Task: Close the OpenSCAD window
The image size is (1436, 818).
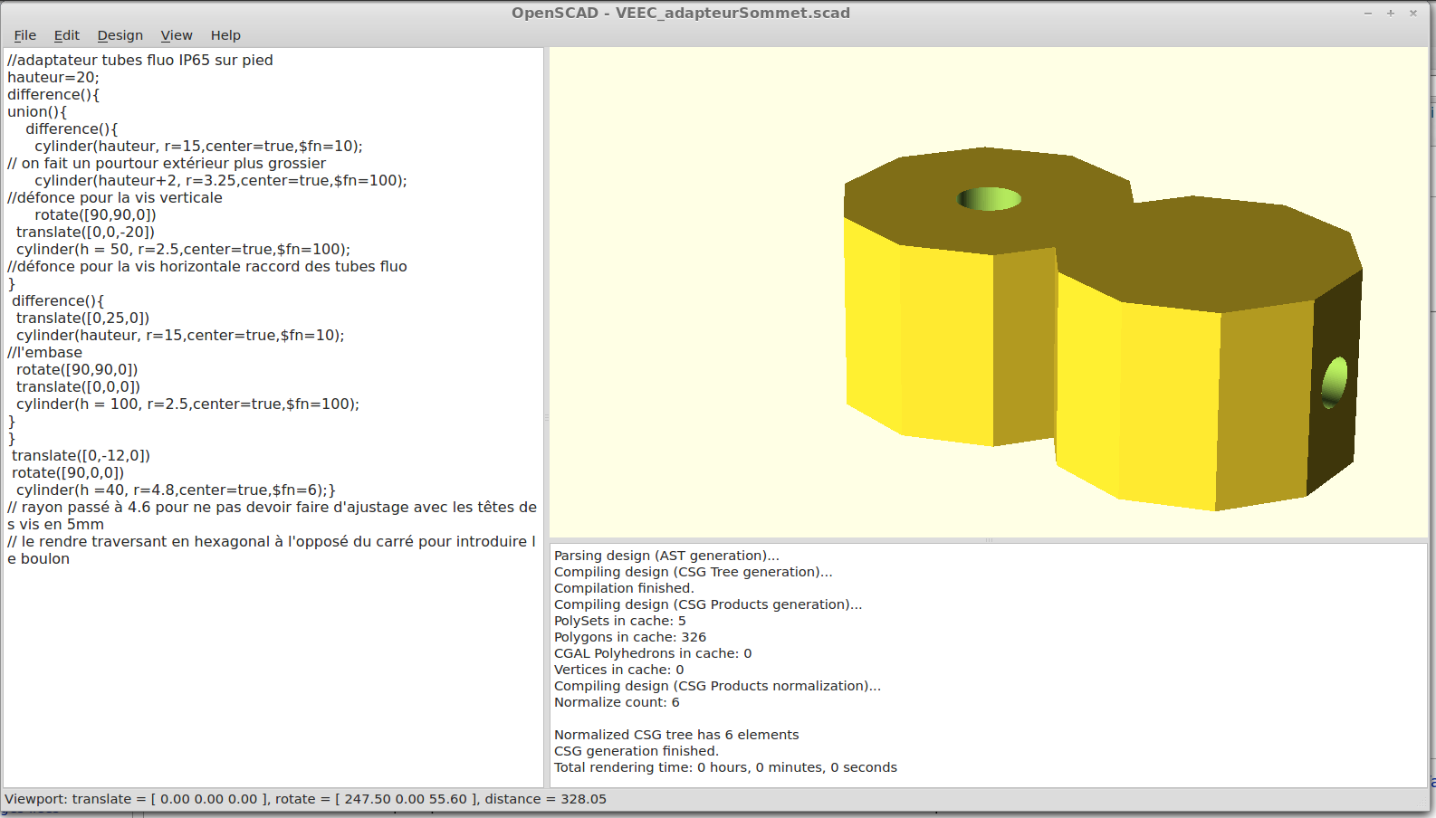Action: tap(1412, 13)
